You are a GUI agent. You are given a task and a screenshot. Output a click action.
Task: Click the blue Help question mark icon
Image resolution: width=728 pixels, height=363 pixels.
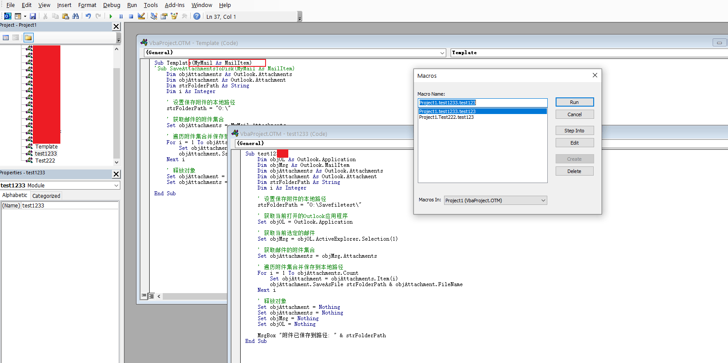[197, 16]
